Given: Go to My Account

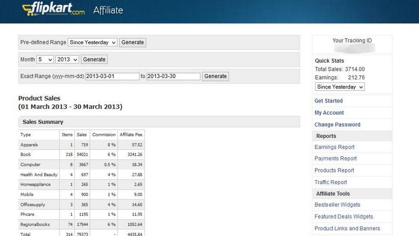Looking at the screenshot, I should 329,113.
